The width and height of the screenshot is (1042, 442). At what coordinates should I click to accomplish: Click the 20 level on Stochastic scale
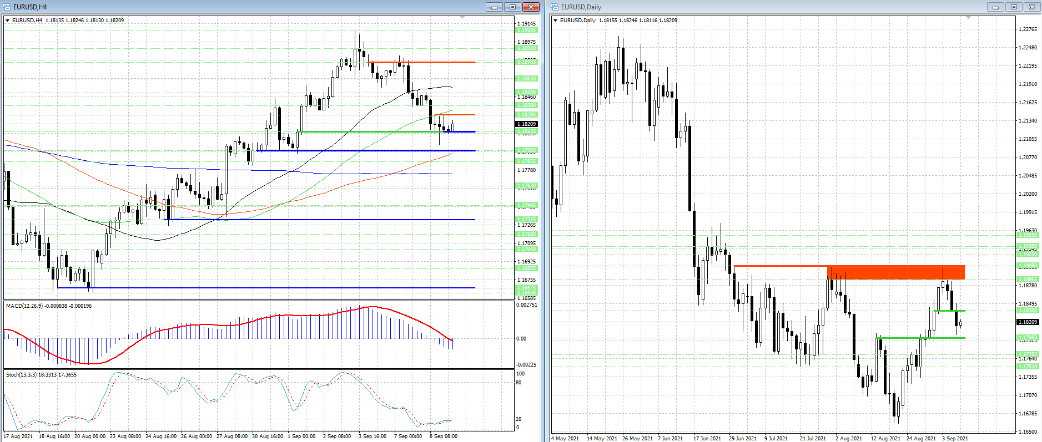(x=519, y=419)
